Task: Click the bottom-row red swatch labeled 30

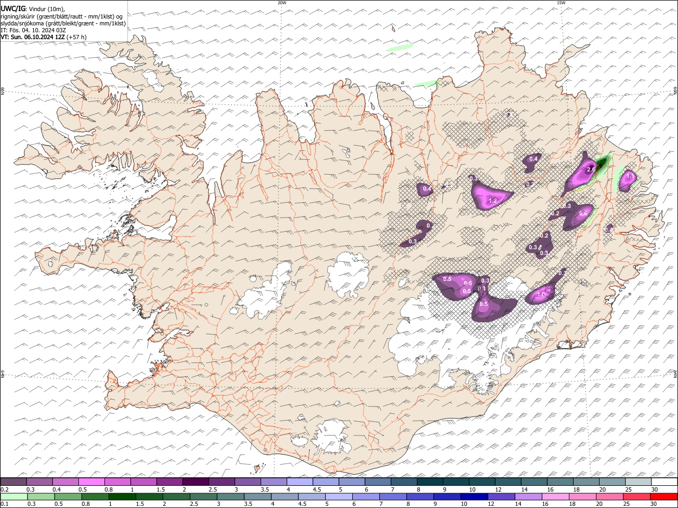Action: pyautogui.click(x=664, y=496)
